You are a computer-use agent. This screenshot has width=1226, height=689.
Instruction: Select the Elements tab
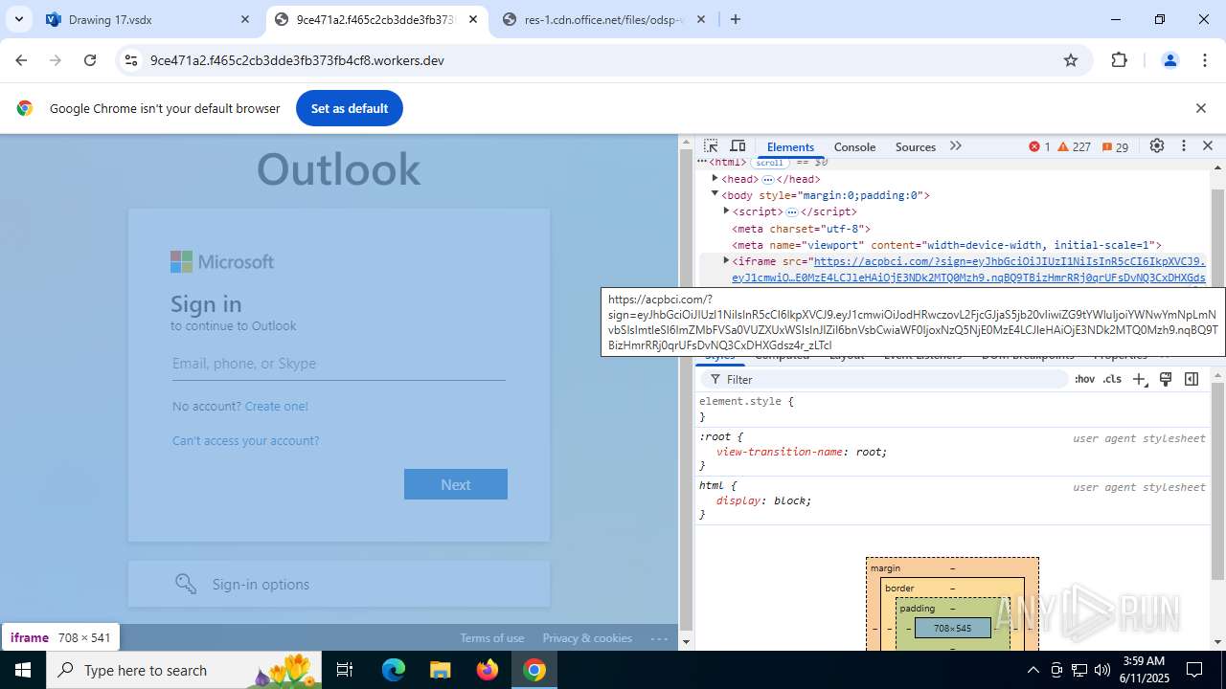coord(790,146)
